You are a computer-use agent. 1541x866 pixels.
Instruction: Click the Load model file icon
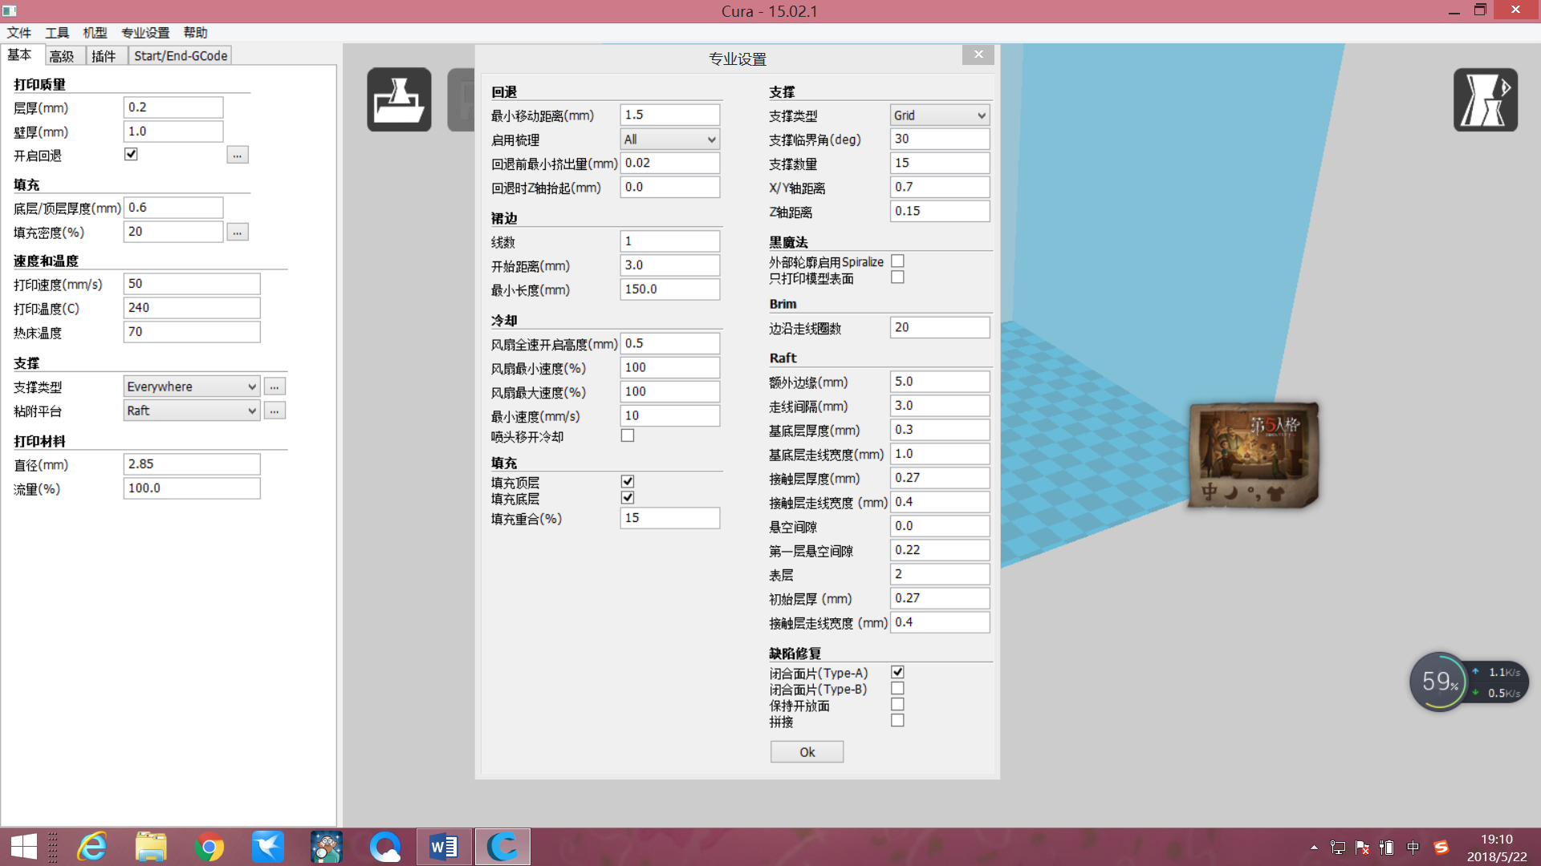pos(399,99)
